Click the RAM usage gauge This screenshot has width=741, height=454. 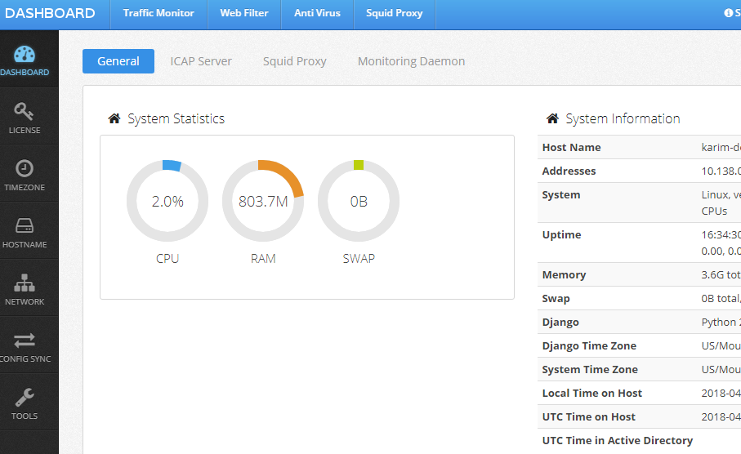click(263, 201)
